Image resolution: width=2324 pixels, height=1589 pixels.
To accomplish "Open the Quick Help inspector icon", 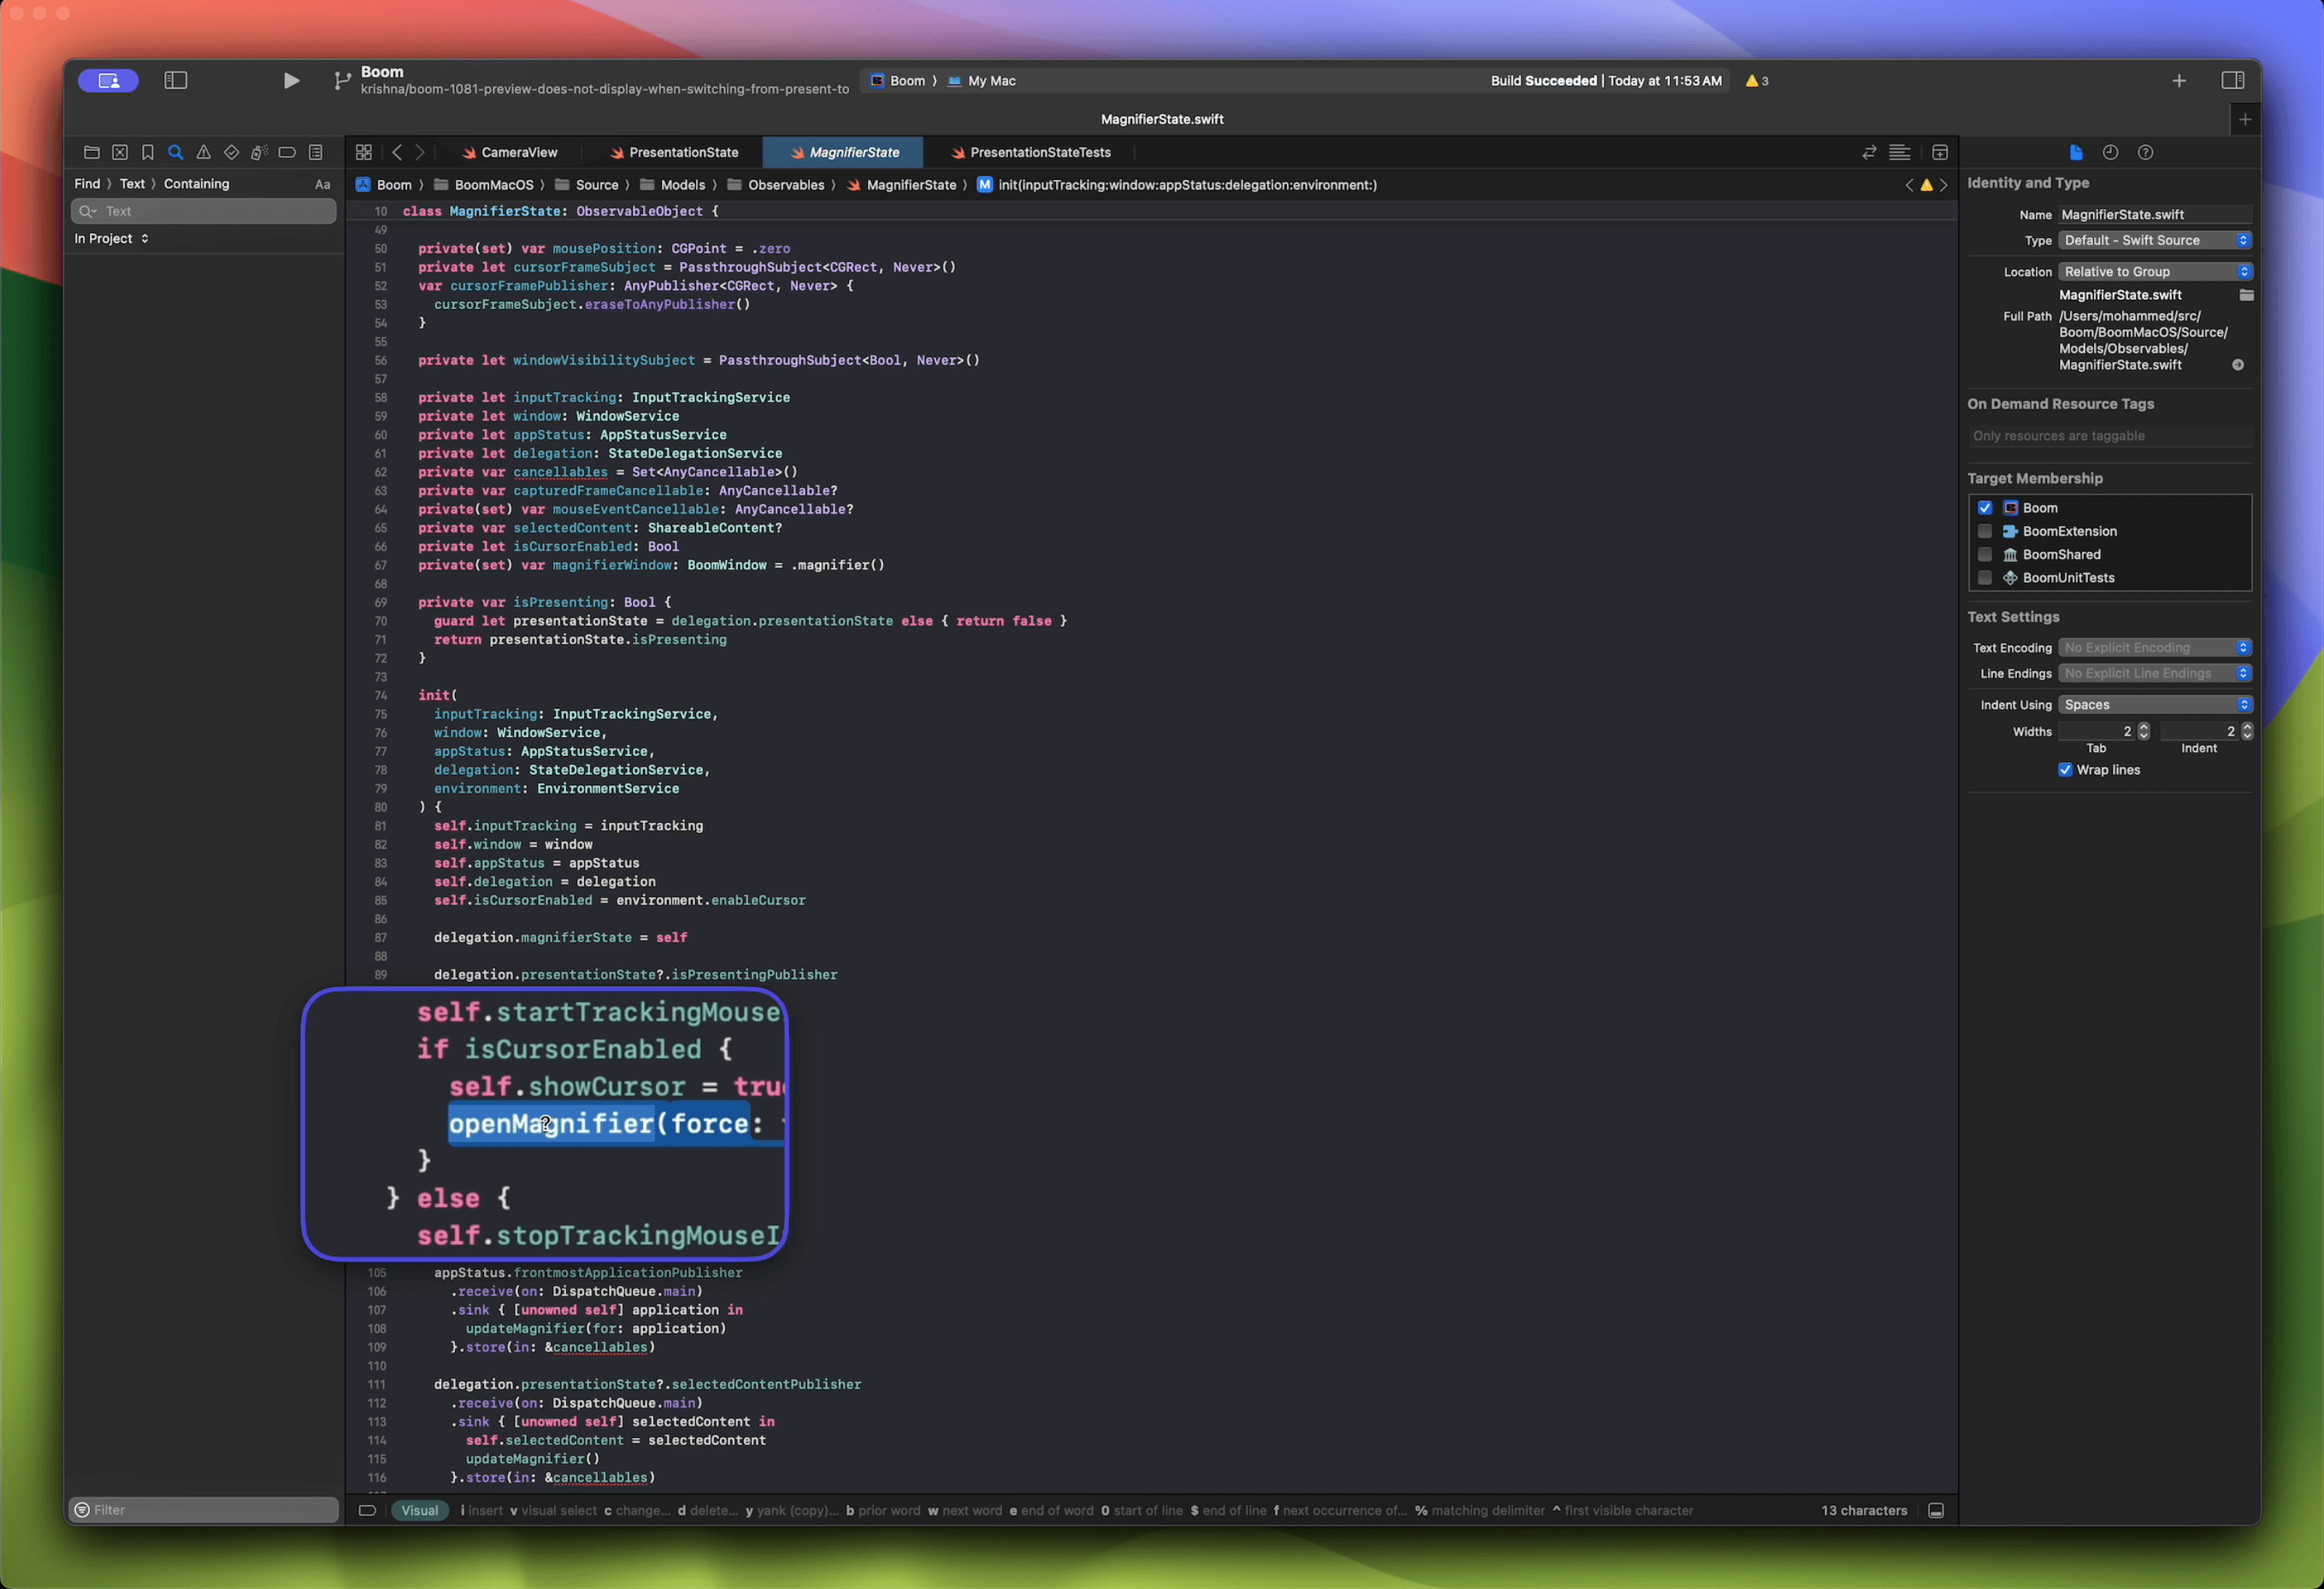I will point(2145,153).
